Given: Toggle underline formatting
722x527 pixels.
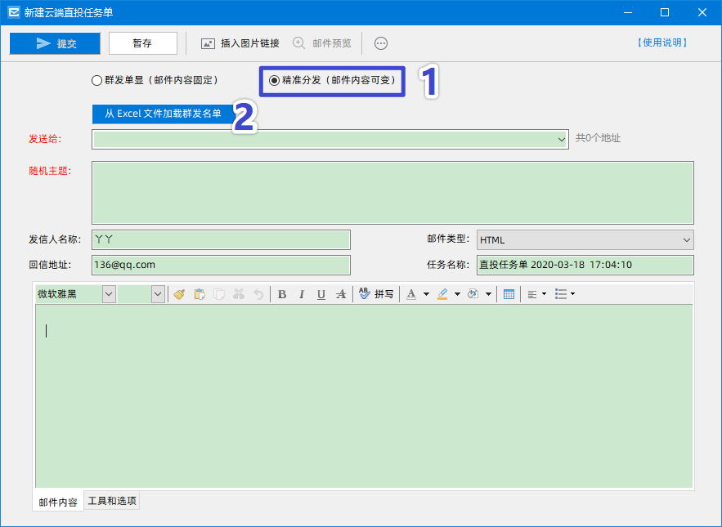Looking at the screenshot, I should (x=321, y=294).
